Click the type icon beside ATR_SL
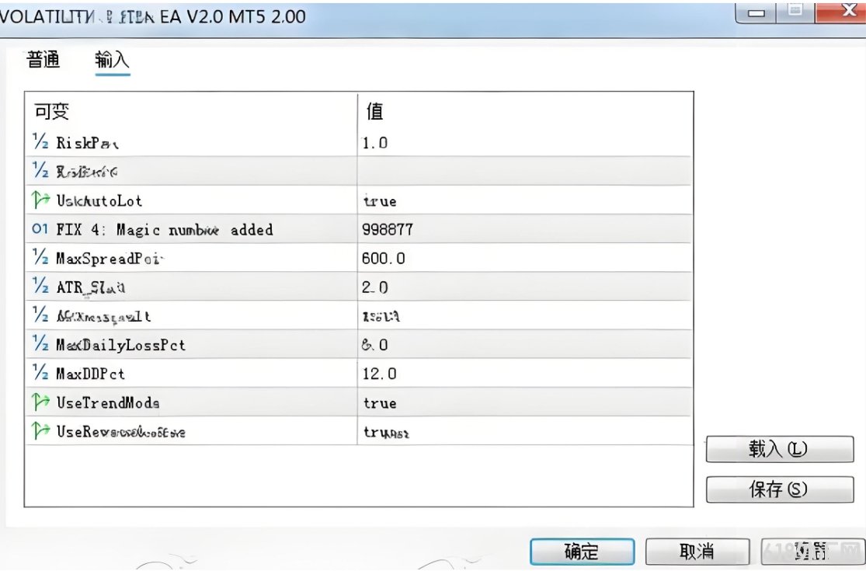This screenshot has height=571, width=866. click(x=40, y=286)
